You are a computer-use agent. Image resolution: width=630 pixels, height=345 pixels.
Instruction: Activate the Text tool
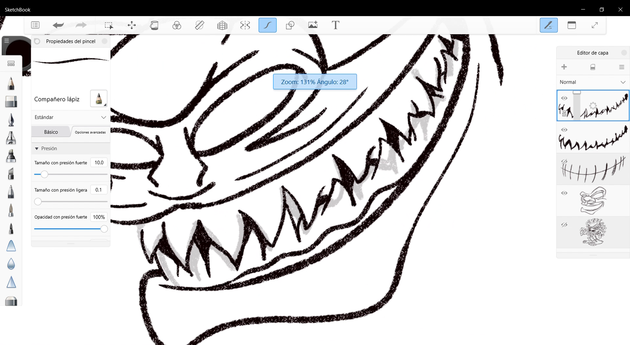click(x=335, y=25)
